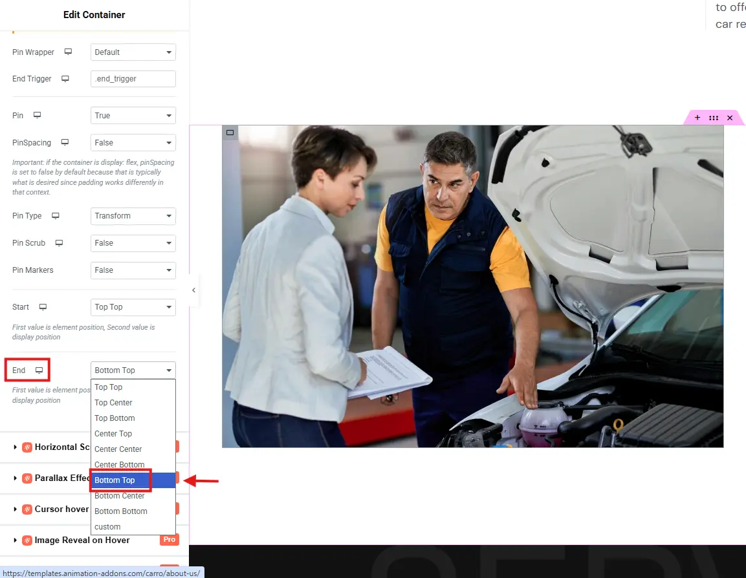
Task: Click the responsive icon beside PinSpacing label
Action: (x=65, y=143)
